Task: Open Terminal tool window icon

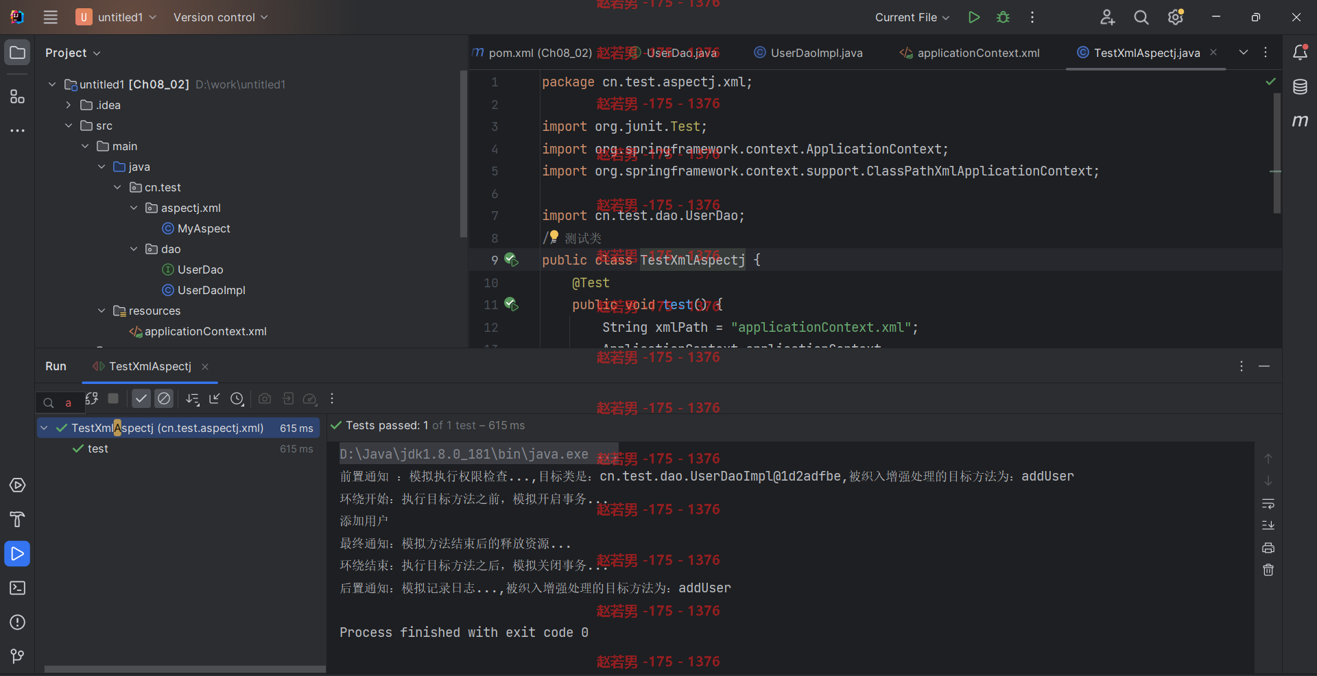Action: pyautogui.click(x=17, y=588)
